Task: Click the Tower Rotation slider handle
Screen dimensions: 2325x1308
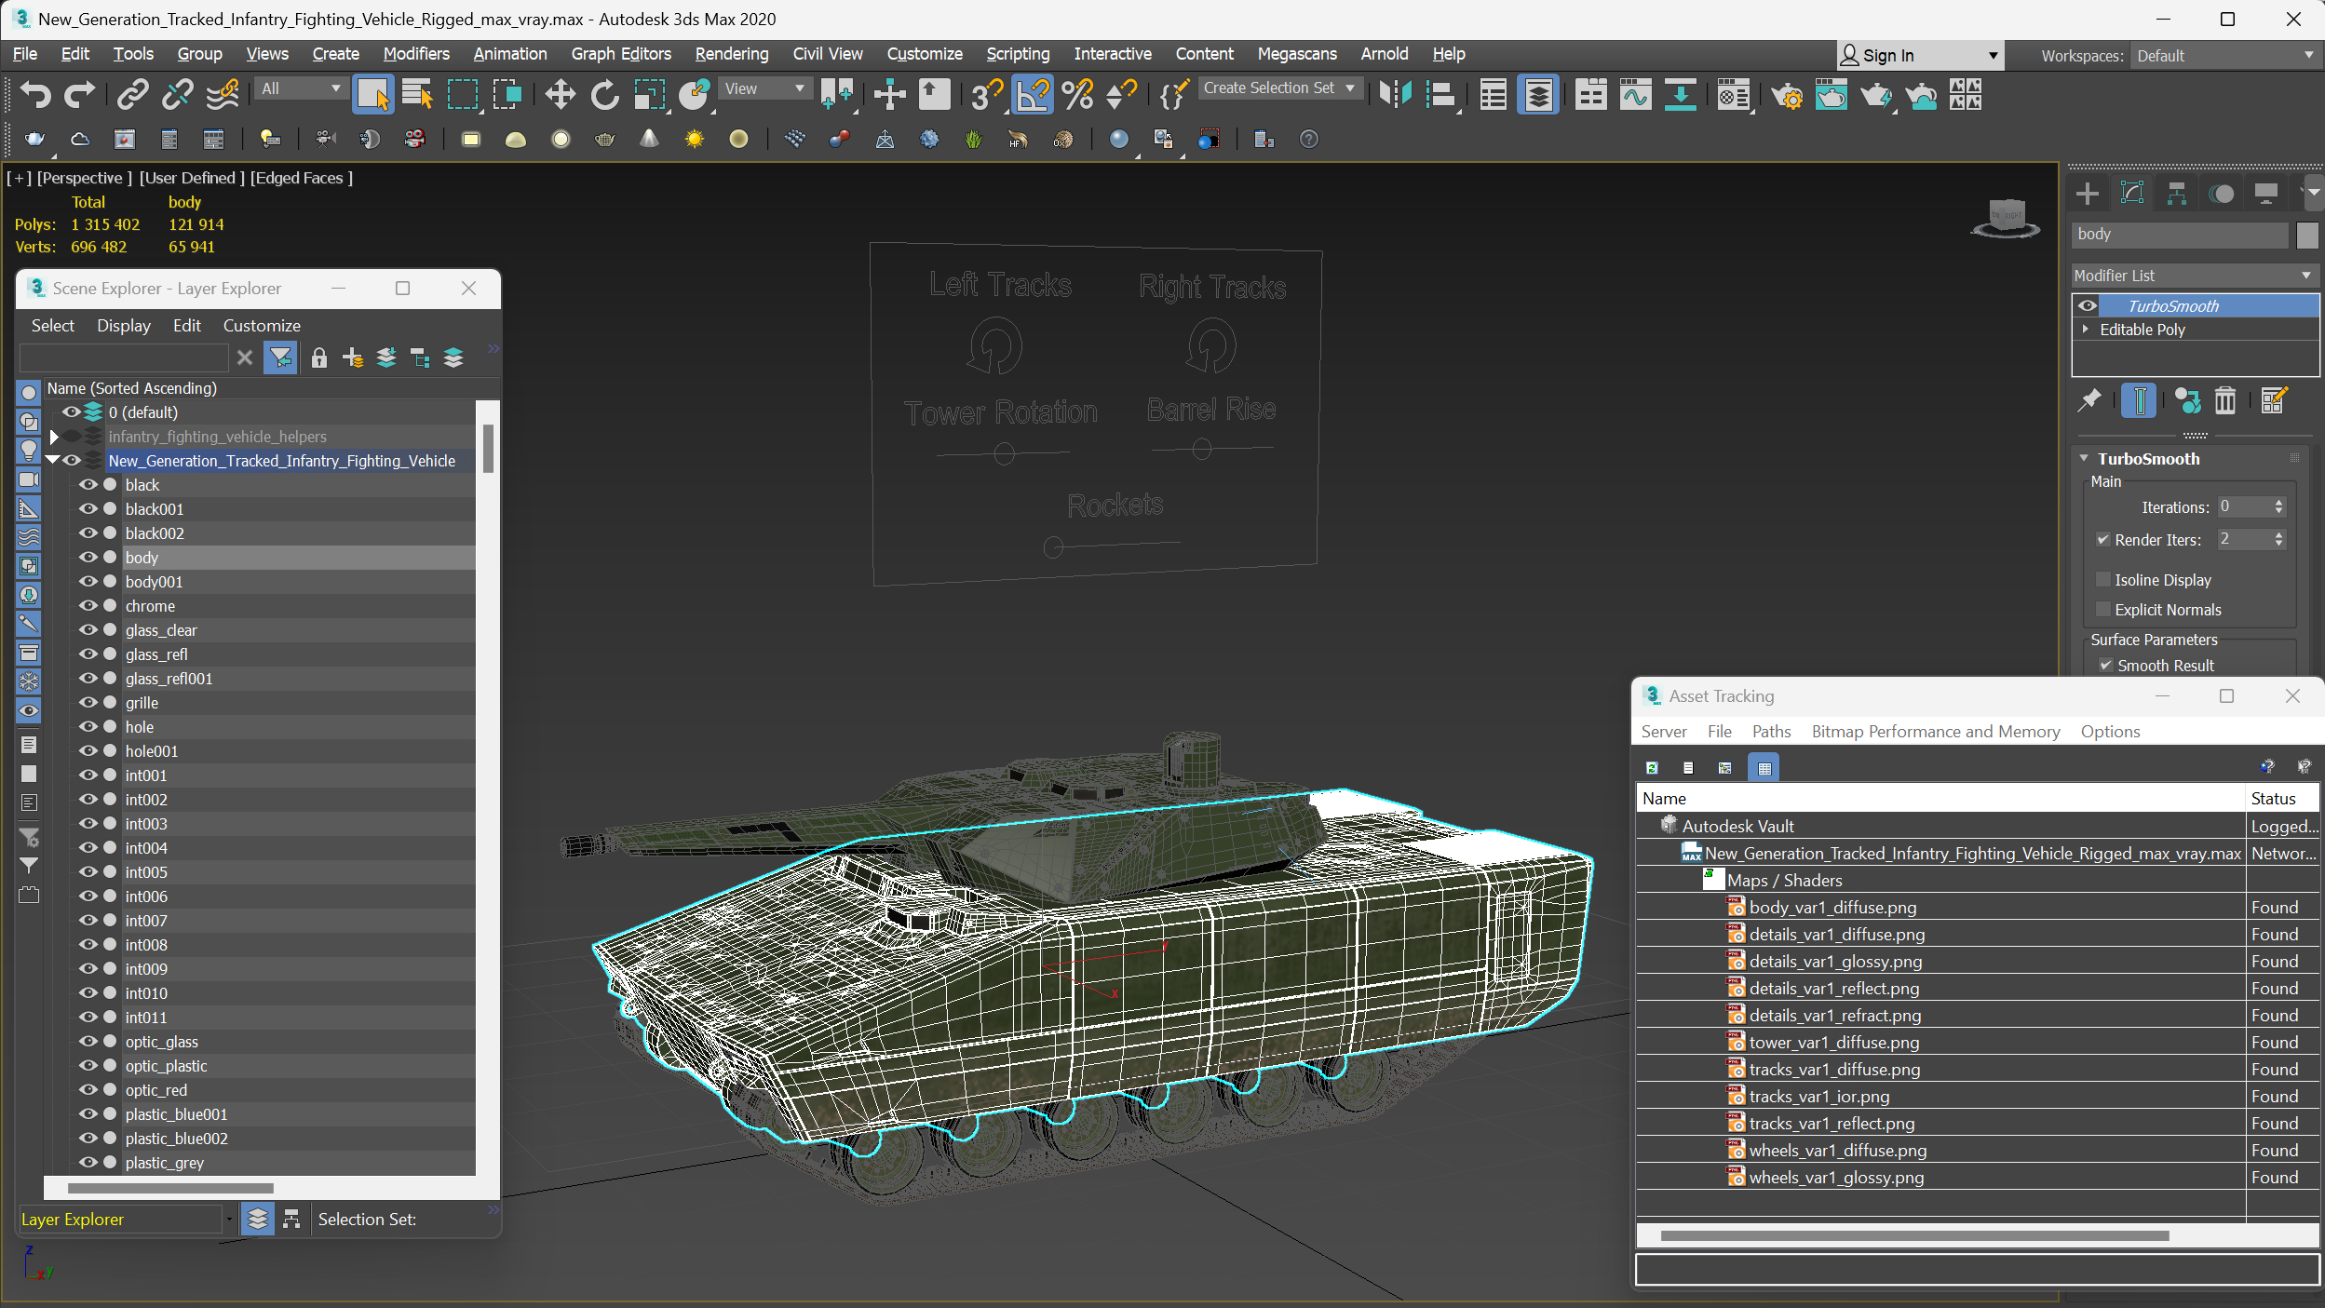Action: point(1004,453)
